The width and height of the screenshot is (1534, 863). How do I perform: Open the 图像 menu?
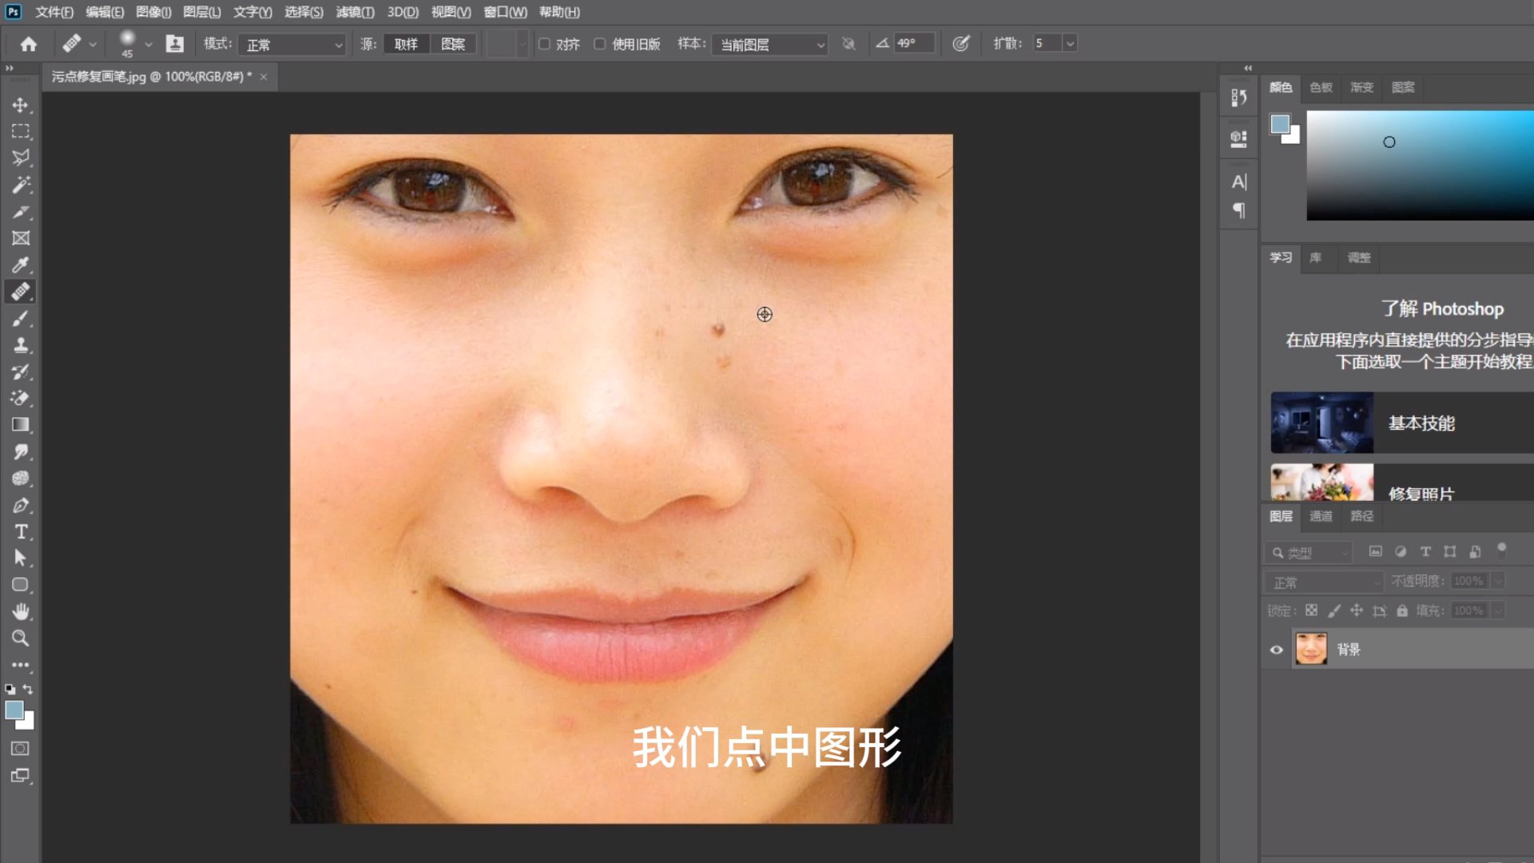(x=151, y=12)
